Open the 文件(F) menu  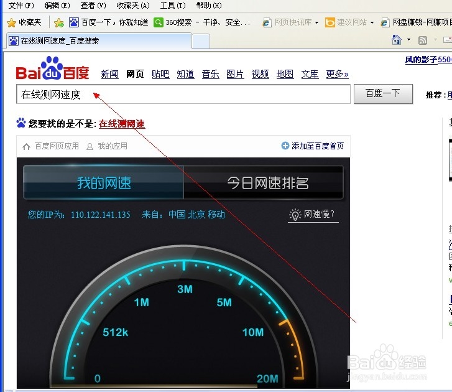[21, 5]
